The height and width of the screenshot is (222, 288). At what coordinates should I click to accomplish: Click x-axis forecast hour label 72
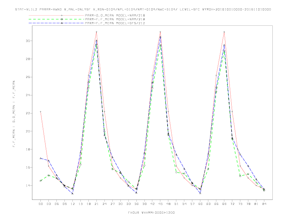232,204
